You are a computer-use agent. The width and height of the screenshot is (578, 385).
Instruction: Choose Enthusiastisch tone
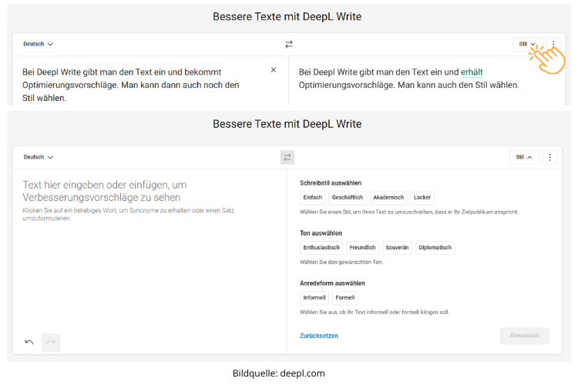[x=321, y=248]
